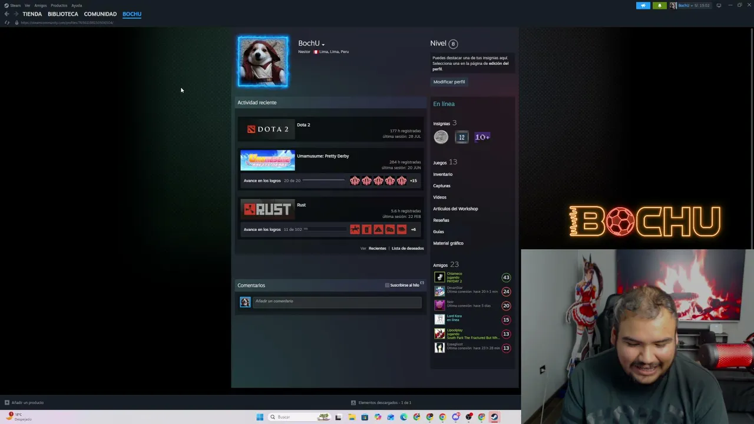Open the Productos menu
This screenshot has width=754, height=424.
click(59, 5)
